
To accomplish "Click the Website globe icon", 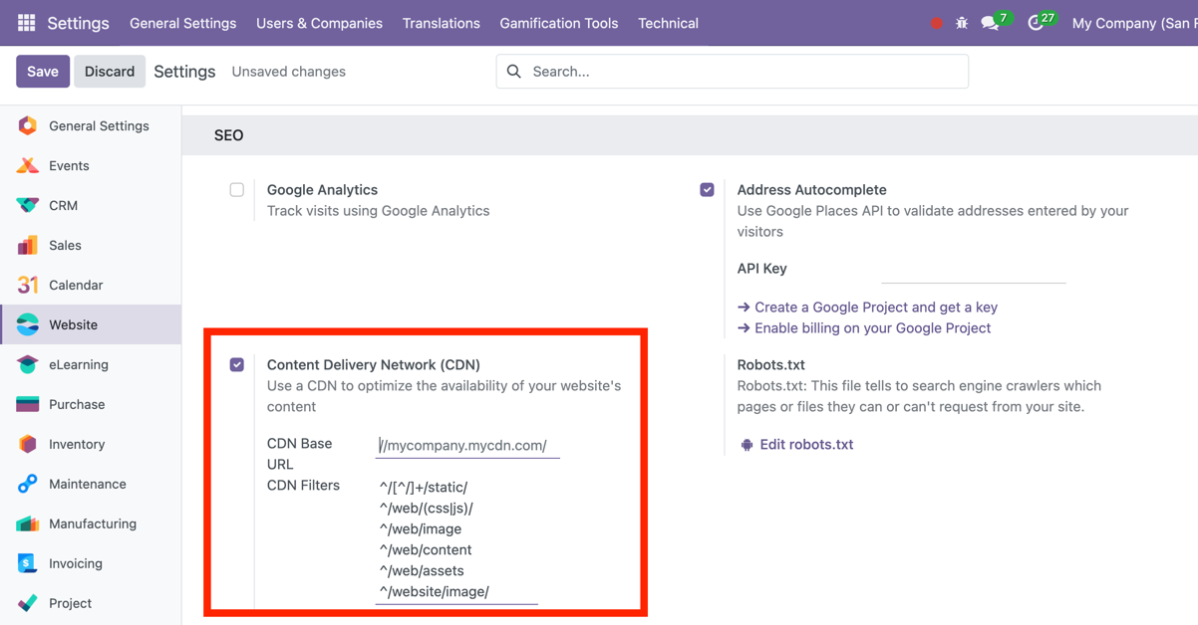I will (28, 324).
